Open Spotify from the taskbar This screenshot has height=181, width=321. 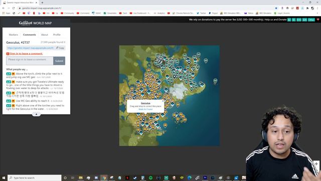(x=150, y=177)
